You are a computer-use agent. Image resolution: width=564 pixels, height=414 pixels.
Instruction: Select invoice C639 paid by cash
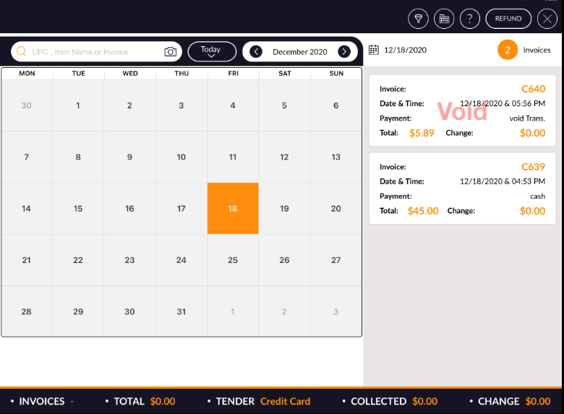point(462,189)
